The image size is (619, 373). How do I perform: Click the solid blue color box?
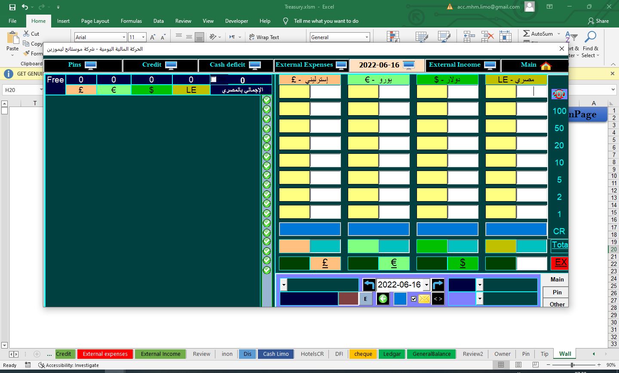(400, 299)
